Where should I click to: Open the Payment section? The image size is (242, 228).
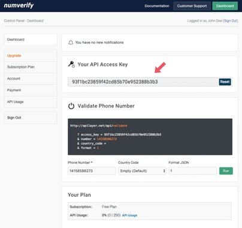point(31,90)
